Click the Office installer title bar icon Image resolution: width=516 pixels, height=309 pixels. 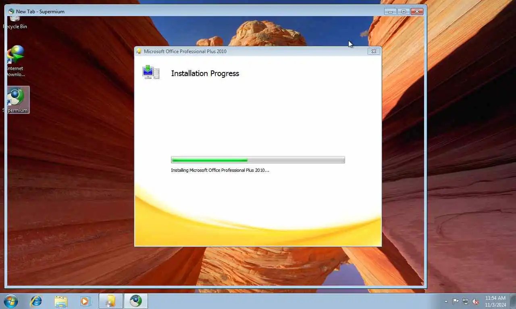tap(139, 51)
